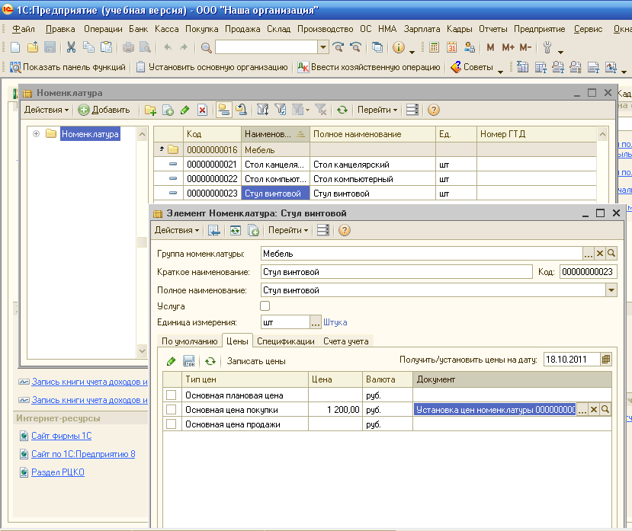Viewport: 632px width, 531px height.
Task: Click the new group folder icon in Номенклатура
Action: click(150, 110)
